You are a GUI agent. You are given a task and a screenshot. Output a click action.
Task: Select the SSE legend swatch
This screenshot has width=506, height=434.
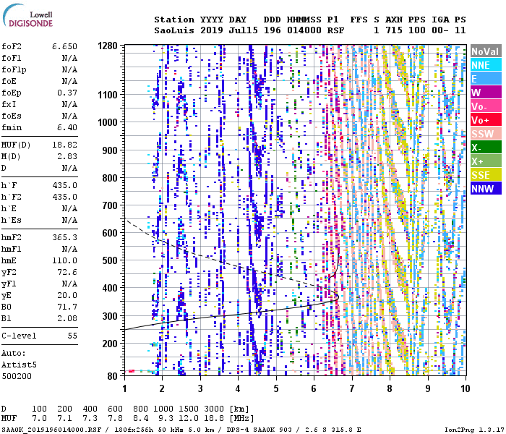tap(486, 175)
